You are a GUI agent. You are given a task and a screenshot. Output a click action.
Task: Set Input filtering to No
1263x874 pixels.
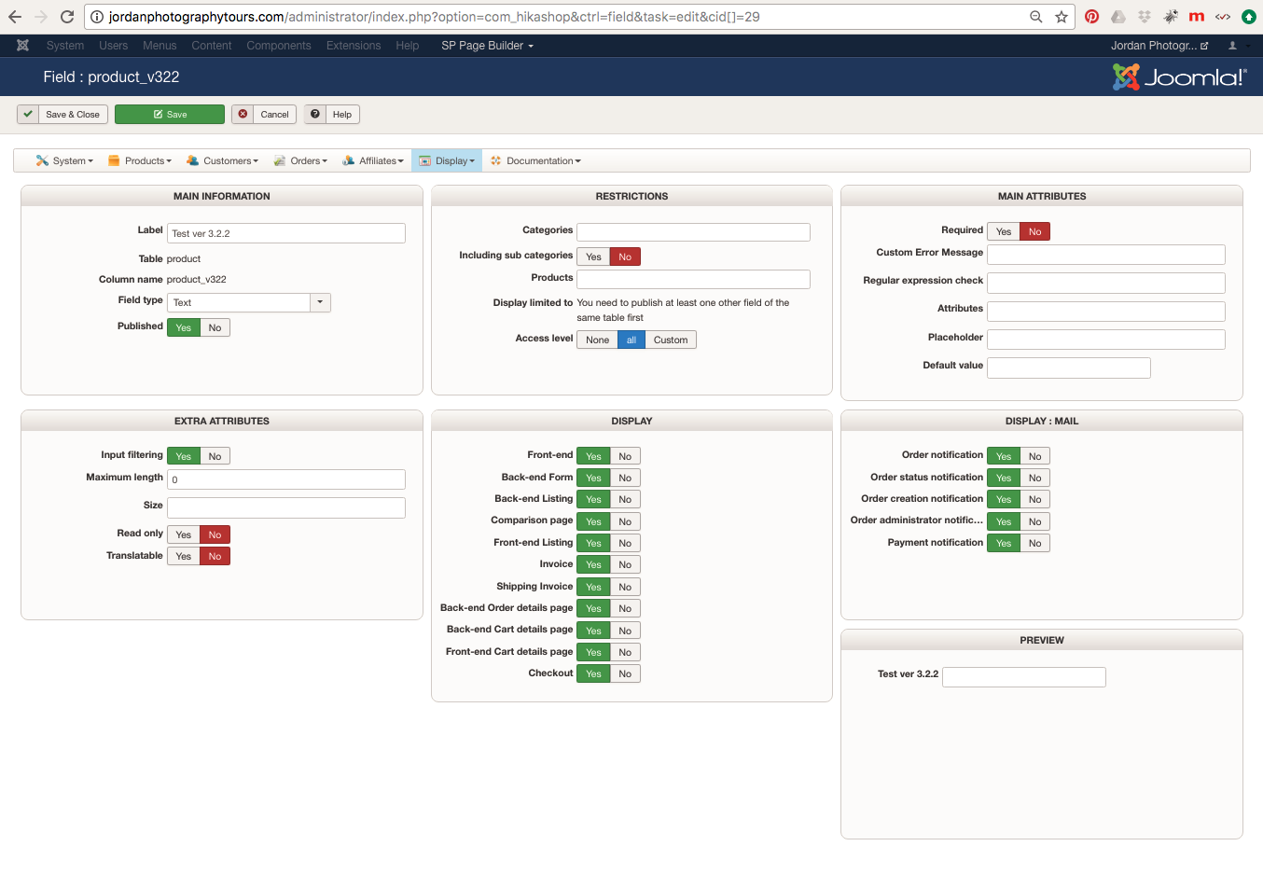click(215, 456)
